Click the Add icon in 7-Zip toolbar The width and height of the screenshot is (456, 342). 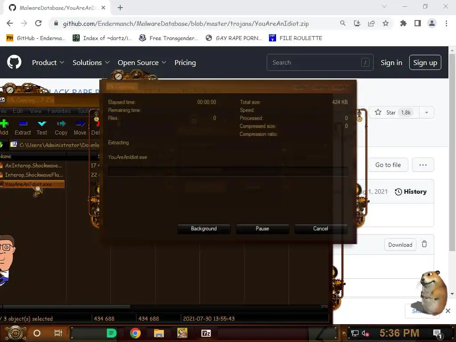pyautogui.click(x=4, y=124)
